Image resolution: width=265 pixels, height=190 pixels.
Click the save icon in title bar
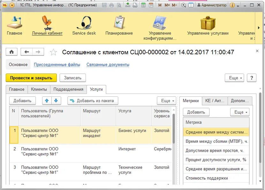coord(104,5)
